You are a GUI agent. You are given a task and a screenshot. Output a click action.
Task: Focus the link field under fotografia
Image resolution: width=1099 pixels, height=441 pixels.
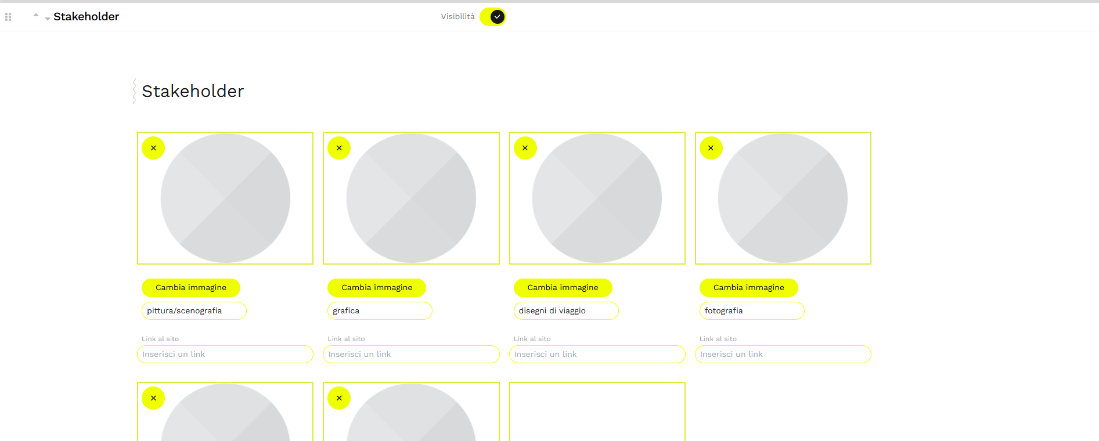pyautogui.click(x=783, y=355)
